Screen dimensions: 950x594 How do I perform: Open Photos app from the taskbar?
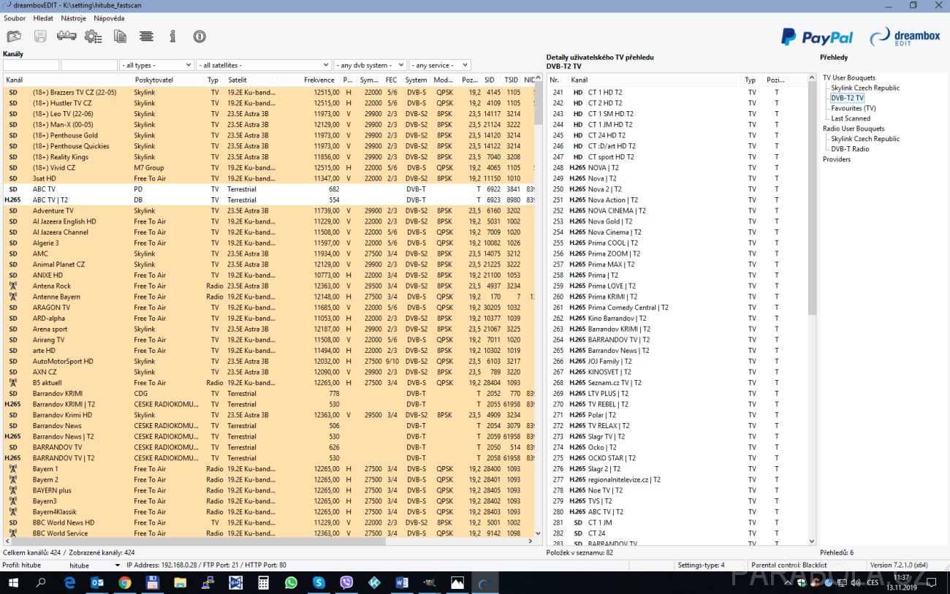click(457, 583)
